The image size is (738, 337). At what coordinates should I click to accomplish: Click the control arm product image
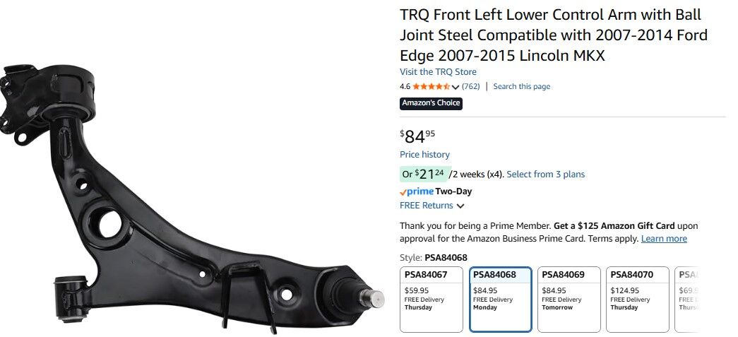(191, 198)
